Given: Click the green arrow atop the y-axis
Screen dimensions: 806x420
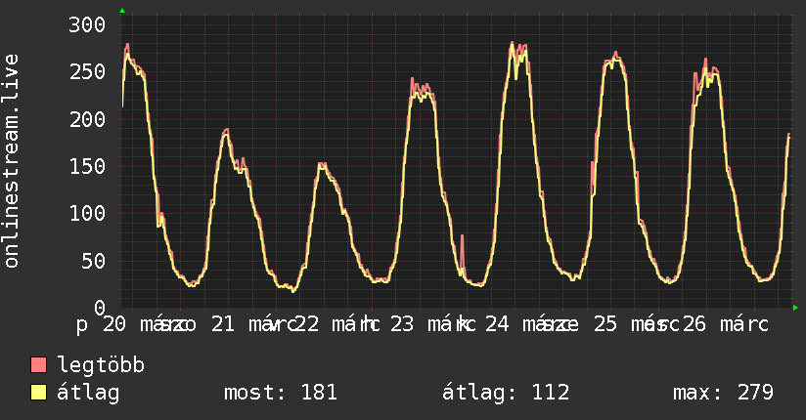Looking at the screenshot, I should (122, 11).
